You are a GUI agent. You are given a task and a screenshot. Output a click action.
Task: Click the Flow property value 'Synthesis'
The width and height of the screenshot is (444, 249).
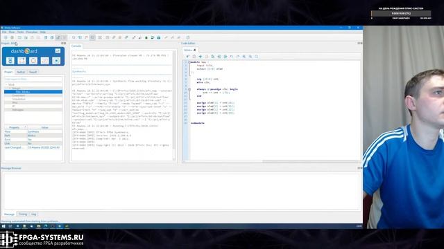click(33, 131)
